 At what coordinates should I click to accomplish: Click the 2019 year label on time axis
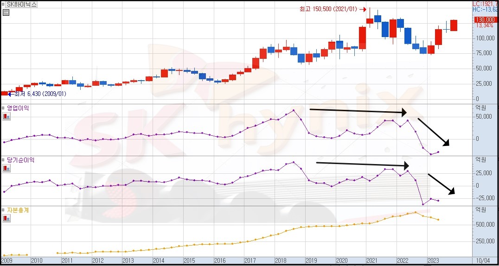(x=312, y=260)
